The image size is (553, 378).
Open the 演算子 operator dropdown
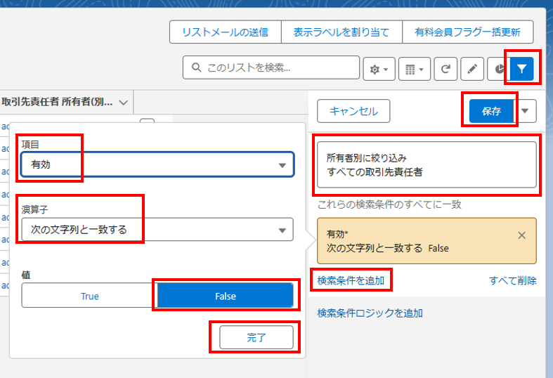click(x=157, y=229)
